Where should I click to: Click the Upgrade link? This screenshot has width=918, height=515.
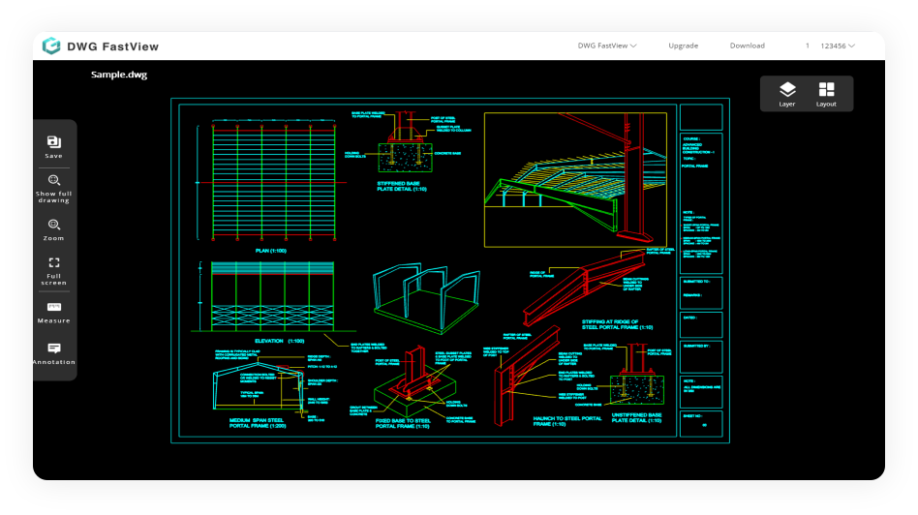tap(683, 45)
